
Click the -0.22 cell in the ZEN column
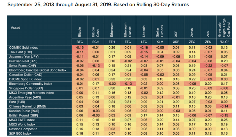point(208,66)
